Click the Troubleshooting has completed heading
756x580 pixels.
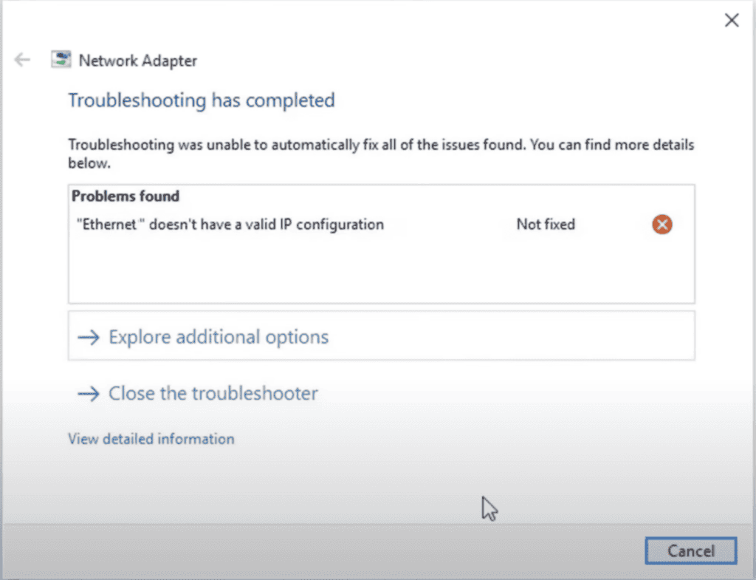point(202,100)
